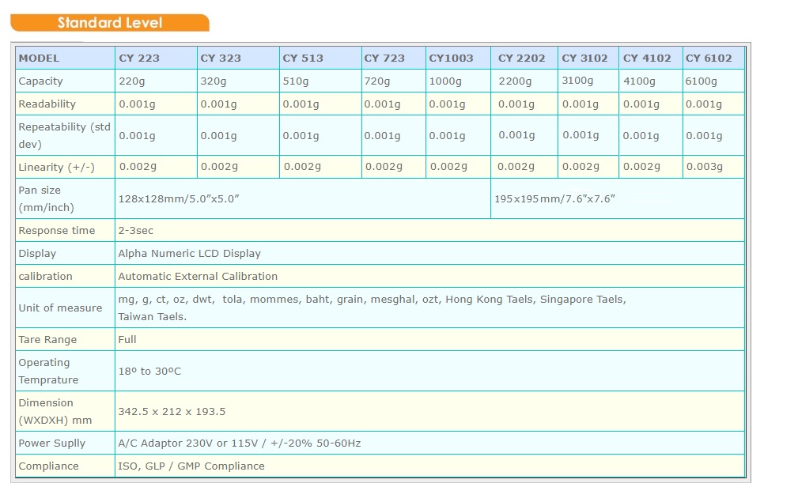Select the calibration row label
The height and width of the screenshot is (502, 798).
[45, 276]
